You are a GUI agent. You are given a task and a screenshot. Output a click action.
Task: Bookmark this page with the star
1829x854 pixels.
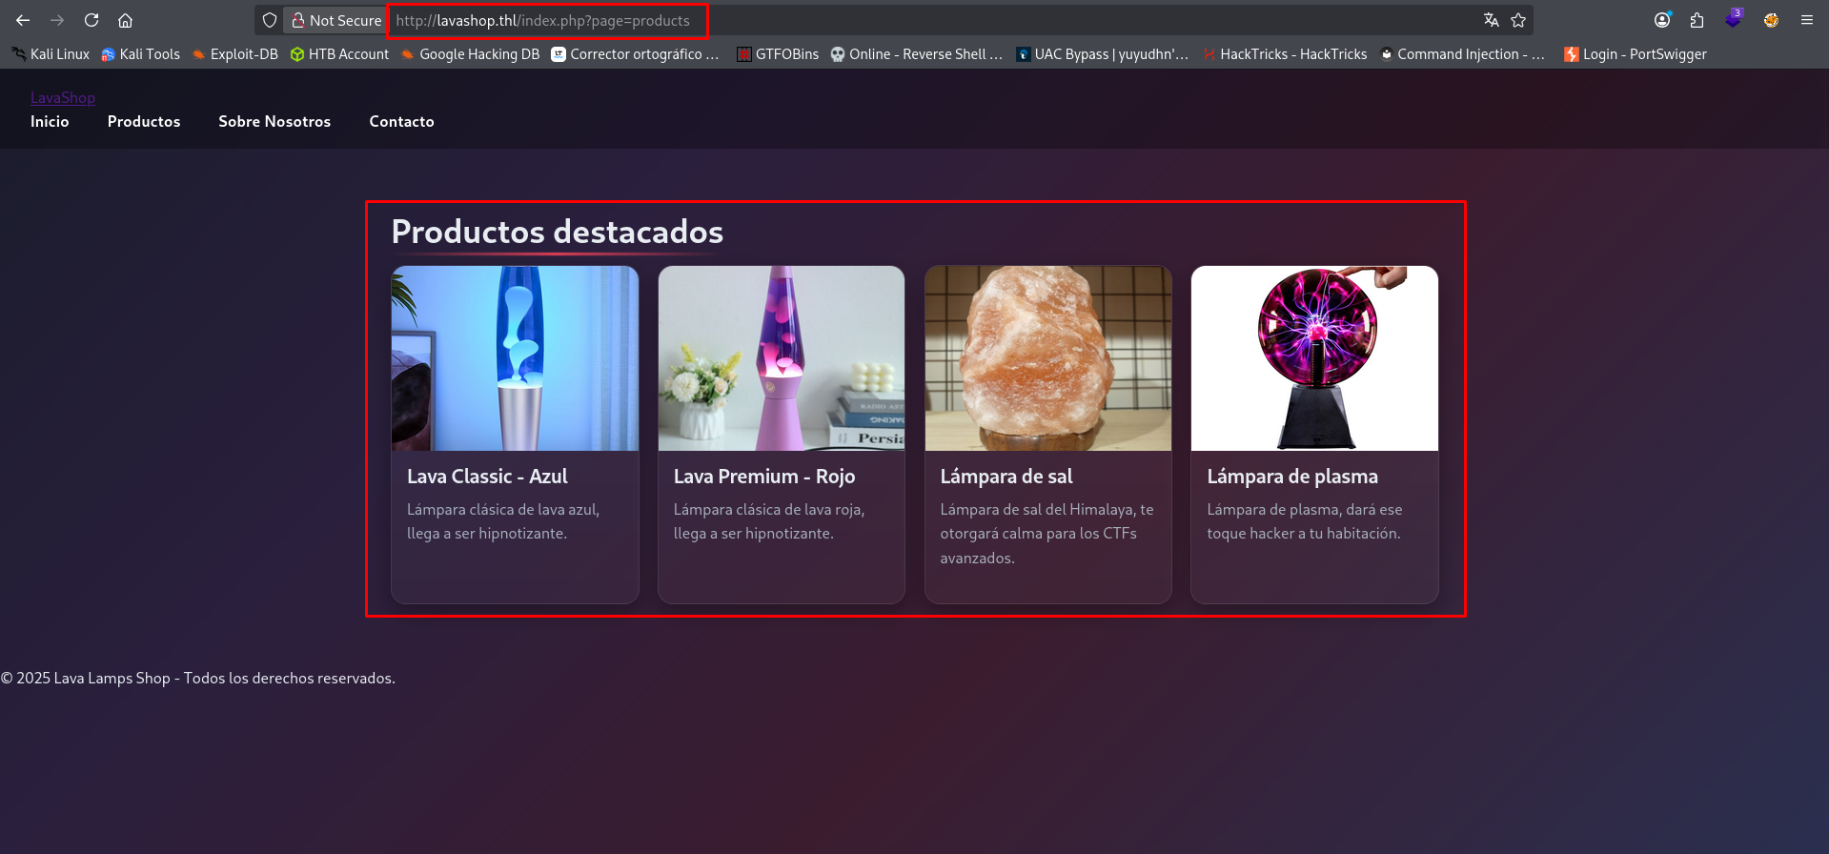coord(1518,20)
